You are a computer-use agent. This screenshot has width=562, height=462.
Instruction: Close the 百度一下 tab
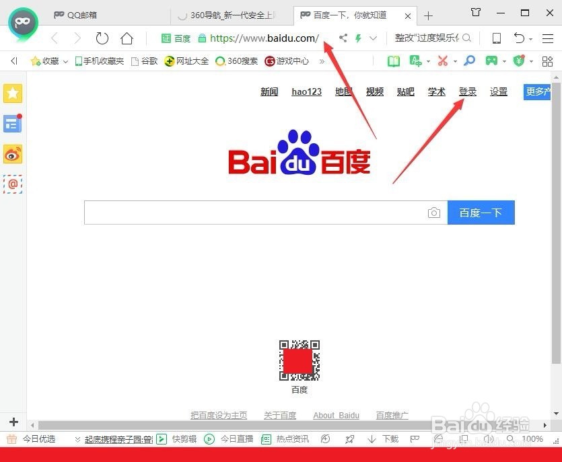[407, 15]
